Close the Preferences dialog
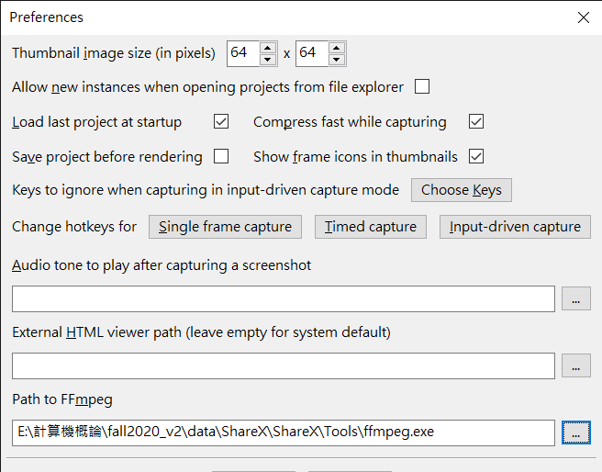Image resolution: width=602 pixels, height=472 pixels. (x=584, y=17)
